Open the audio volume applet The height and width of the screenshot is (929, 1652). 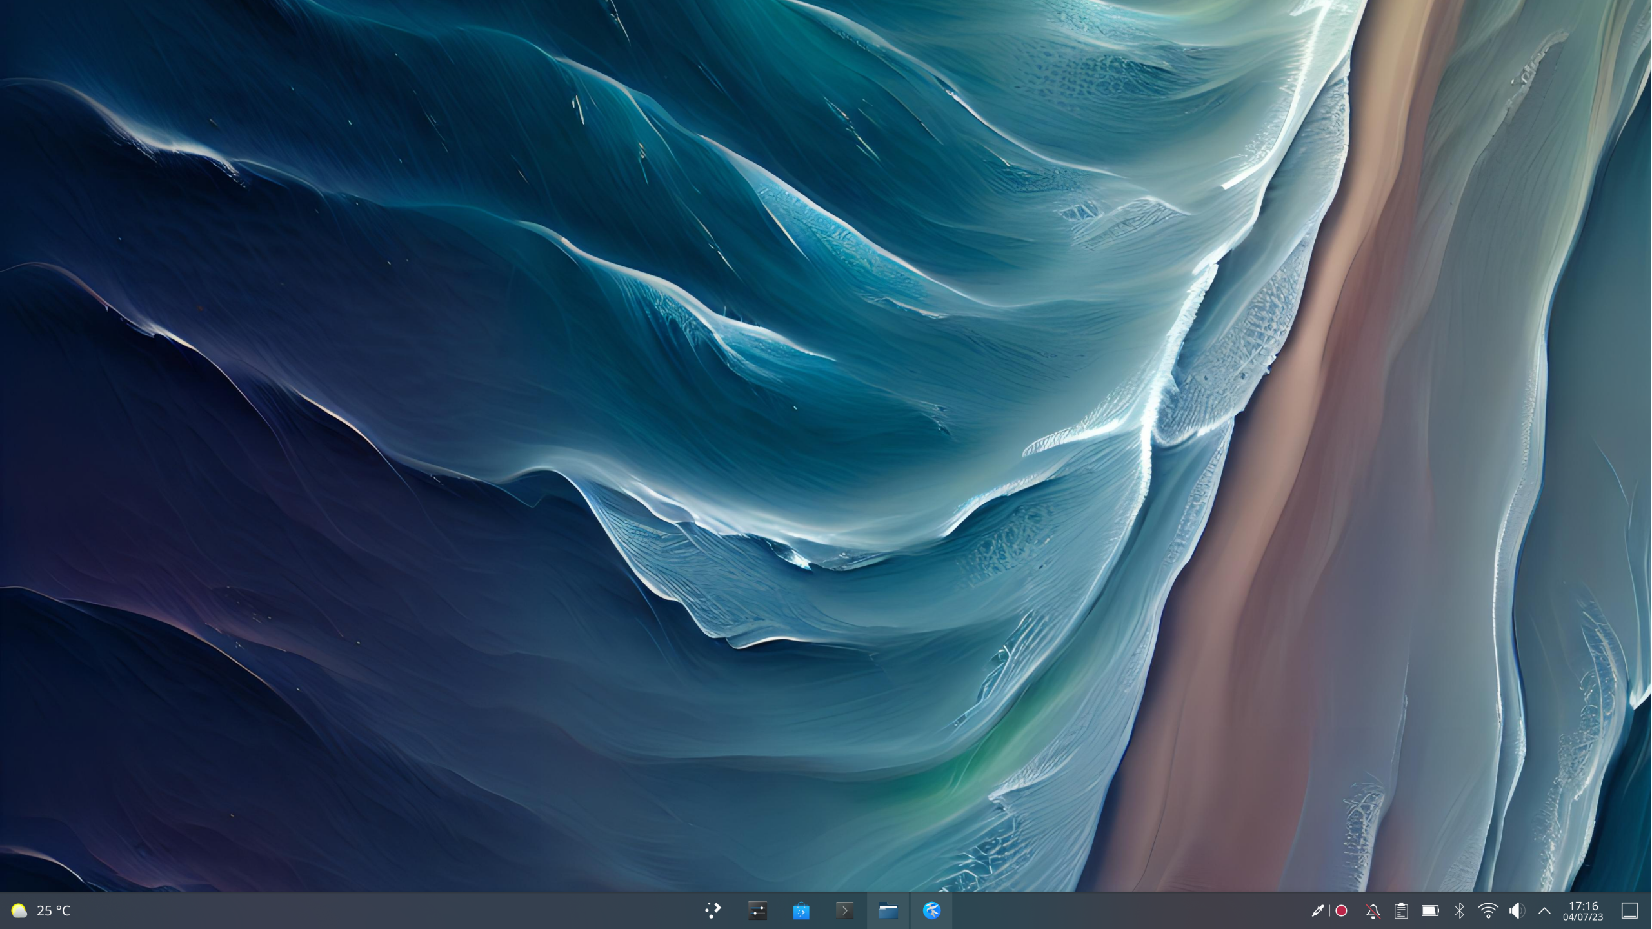tap(1517, 910)
